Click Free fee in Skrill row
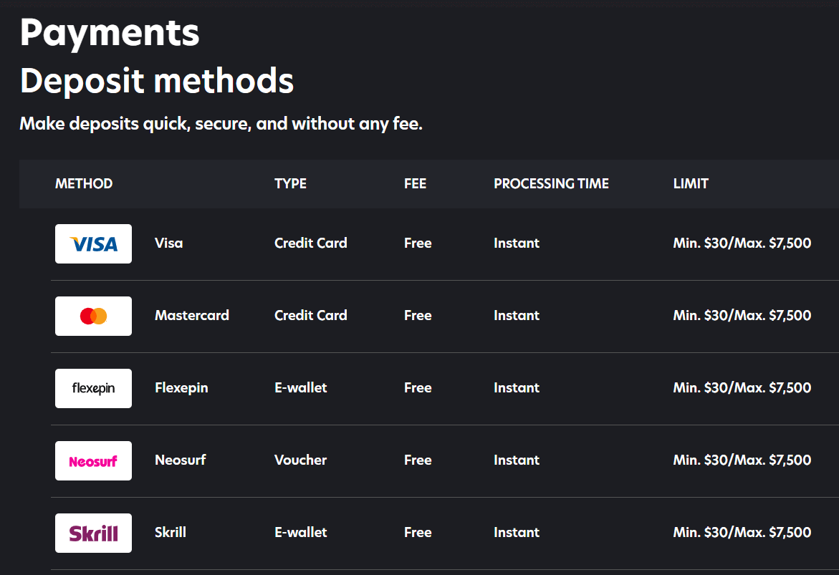 pos(418,532)
